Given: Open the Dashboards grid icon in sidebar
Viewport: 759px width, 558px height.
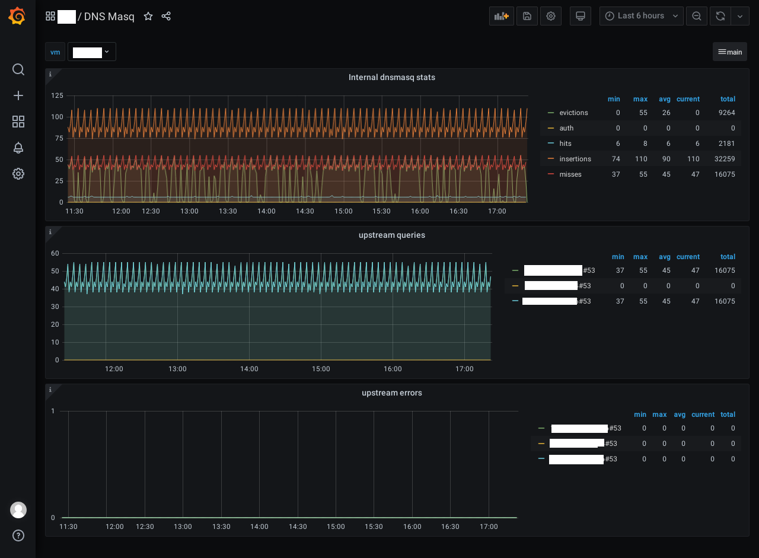Looking at the screenshot, I should [18, 122].
